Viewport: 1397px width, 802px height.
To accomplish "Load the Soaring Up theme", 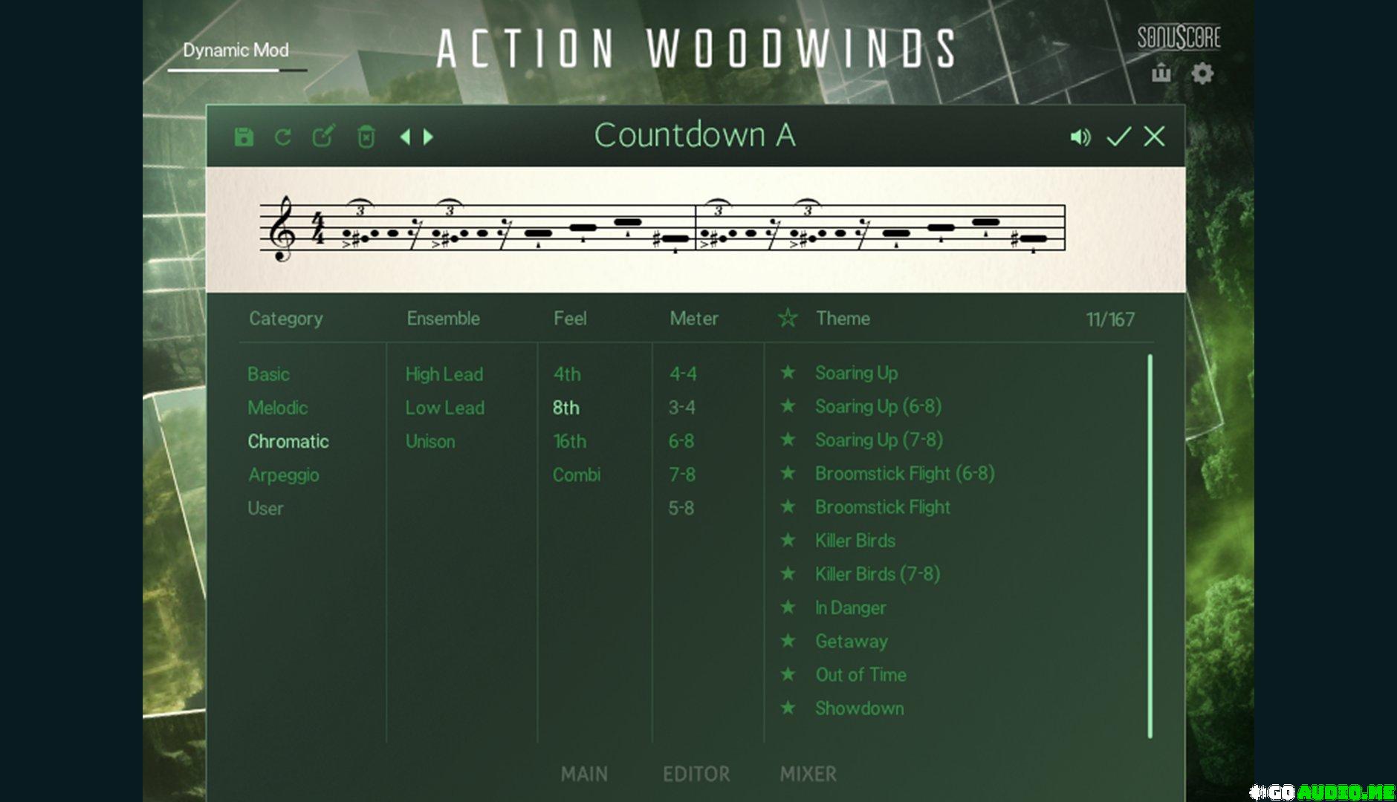I will click(856, 373).
